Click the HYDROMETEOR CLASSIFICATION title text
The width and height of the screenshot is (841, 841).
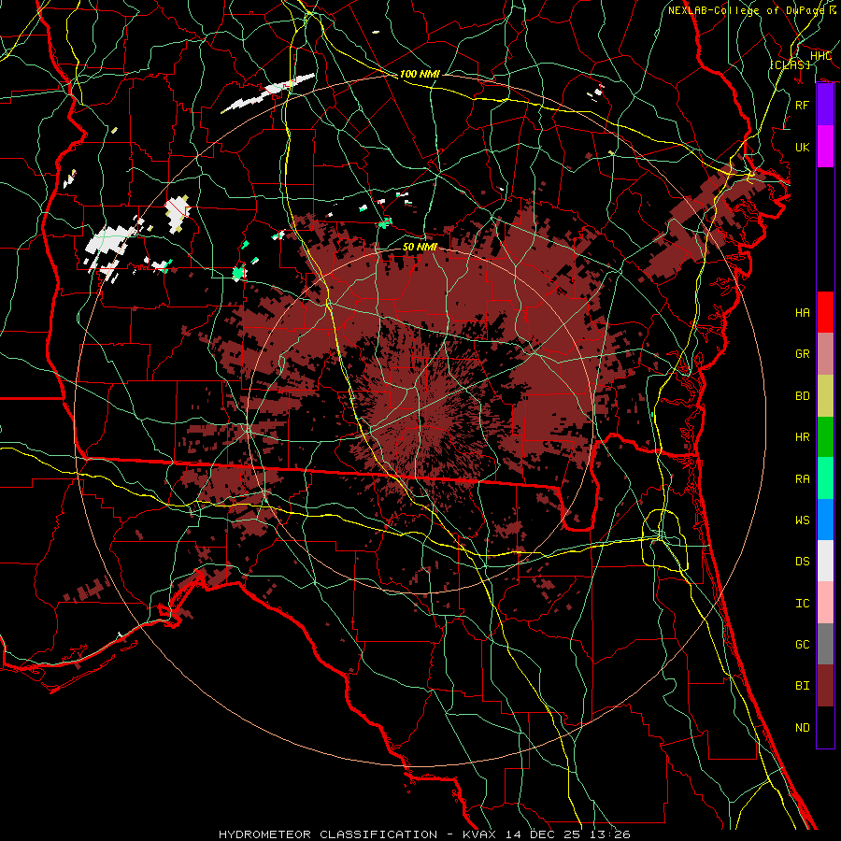pyautogui.click(x=328, y=834)
